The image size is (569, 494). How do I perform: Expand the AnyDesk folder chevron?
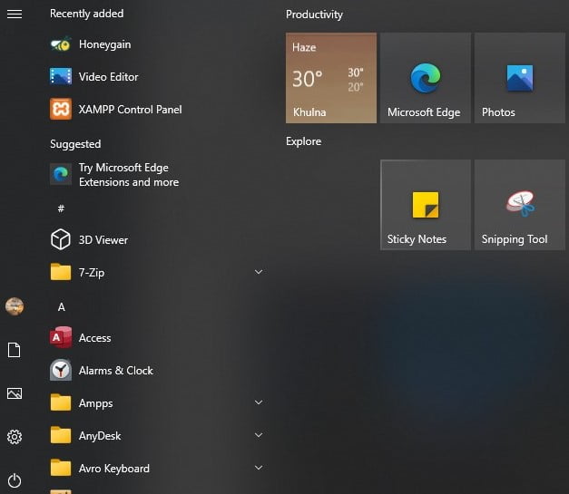click(x=259, y=435)
